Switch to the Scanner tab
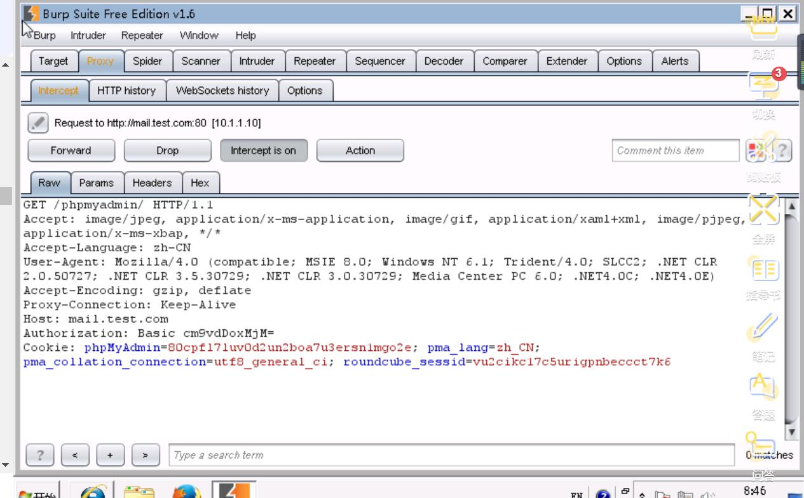 pos(201,61)
